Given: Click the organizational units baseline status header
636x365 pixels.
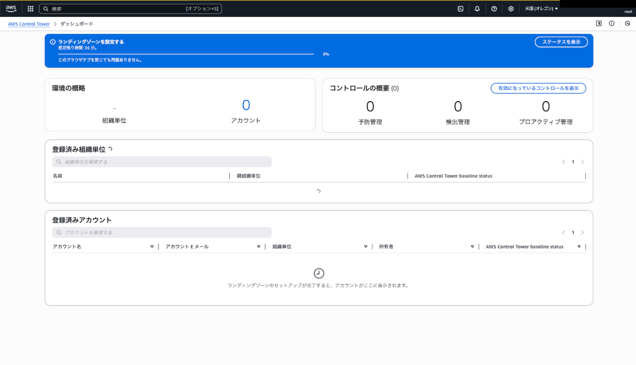Looking at the screenshot, I should coord(453,176).
